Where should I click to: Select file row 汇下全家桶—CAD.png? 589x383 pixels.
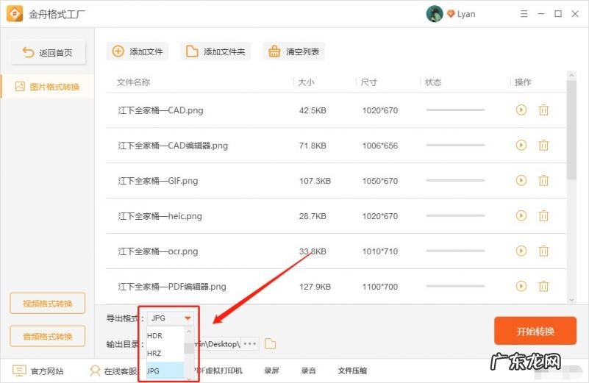[x=336, y=110]
